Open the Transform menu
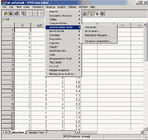Image resolution: width=148 pixels, height=140 pixels. [38, 7]
